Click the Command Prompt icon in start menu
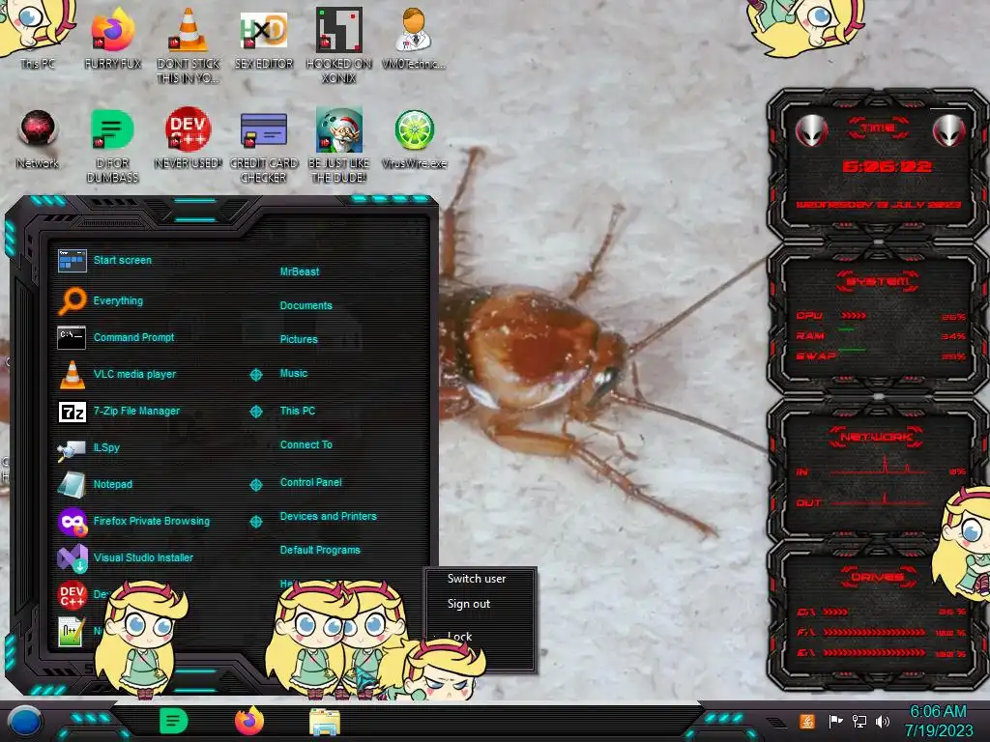This screenshot has width=990, height=742. tap(72, 337)
